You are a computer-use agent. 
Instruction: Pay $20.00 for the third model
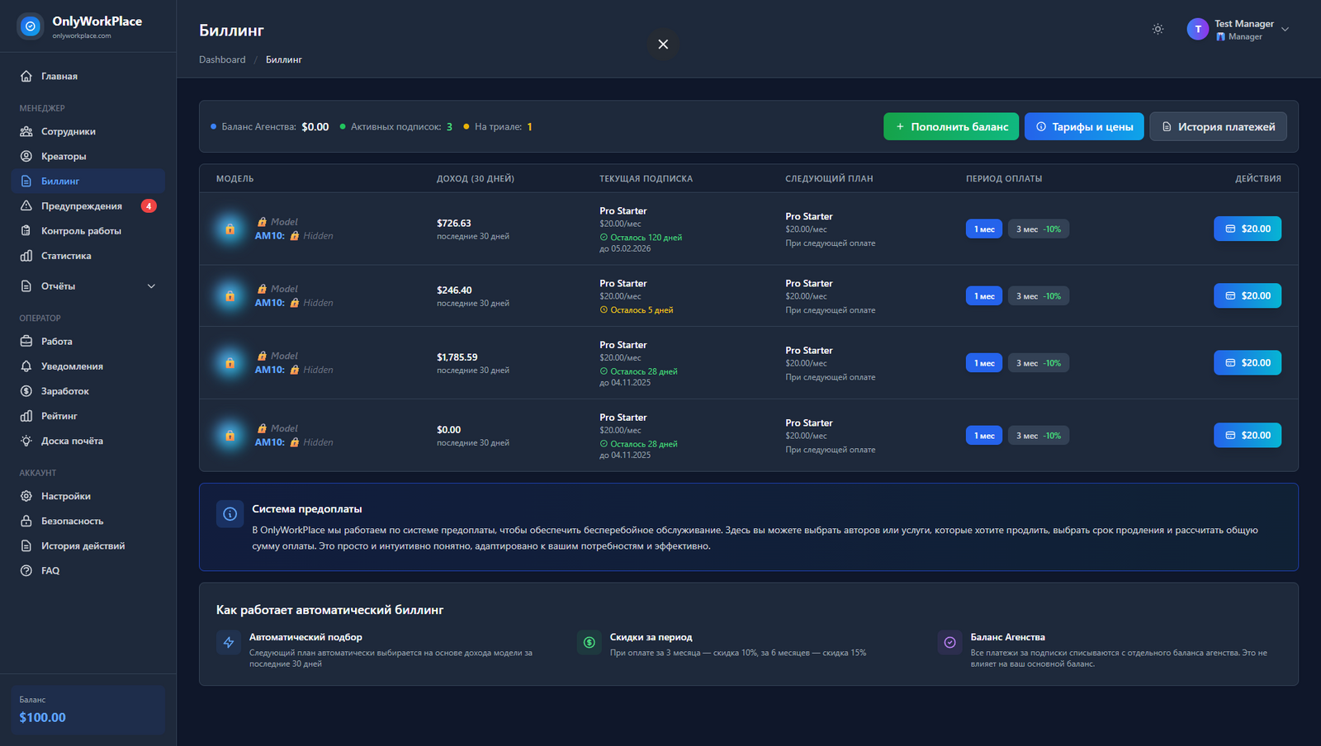1247,363
